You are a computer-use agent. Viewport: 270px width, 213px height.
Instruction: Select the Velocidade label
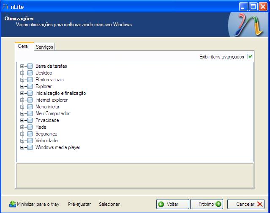coord(46,141)
